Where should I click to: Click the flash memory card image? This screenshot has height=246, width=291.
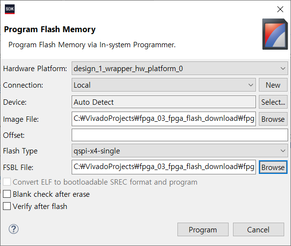click(x=275, y=34)
